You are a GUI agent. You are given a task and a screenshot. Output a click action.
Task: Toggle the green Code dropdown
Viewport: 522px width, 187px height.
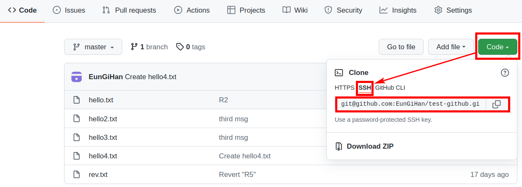[x=498, y=47]
